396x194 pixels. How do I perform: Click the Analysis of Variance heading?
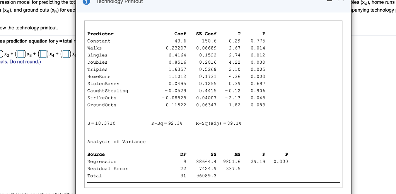(x=116, y=142)
